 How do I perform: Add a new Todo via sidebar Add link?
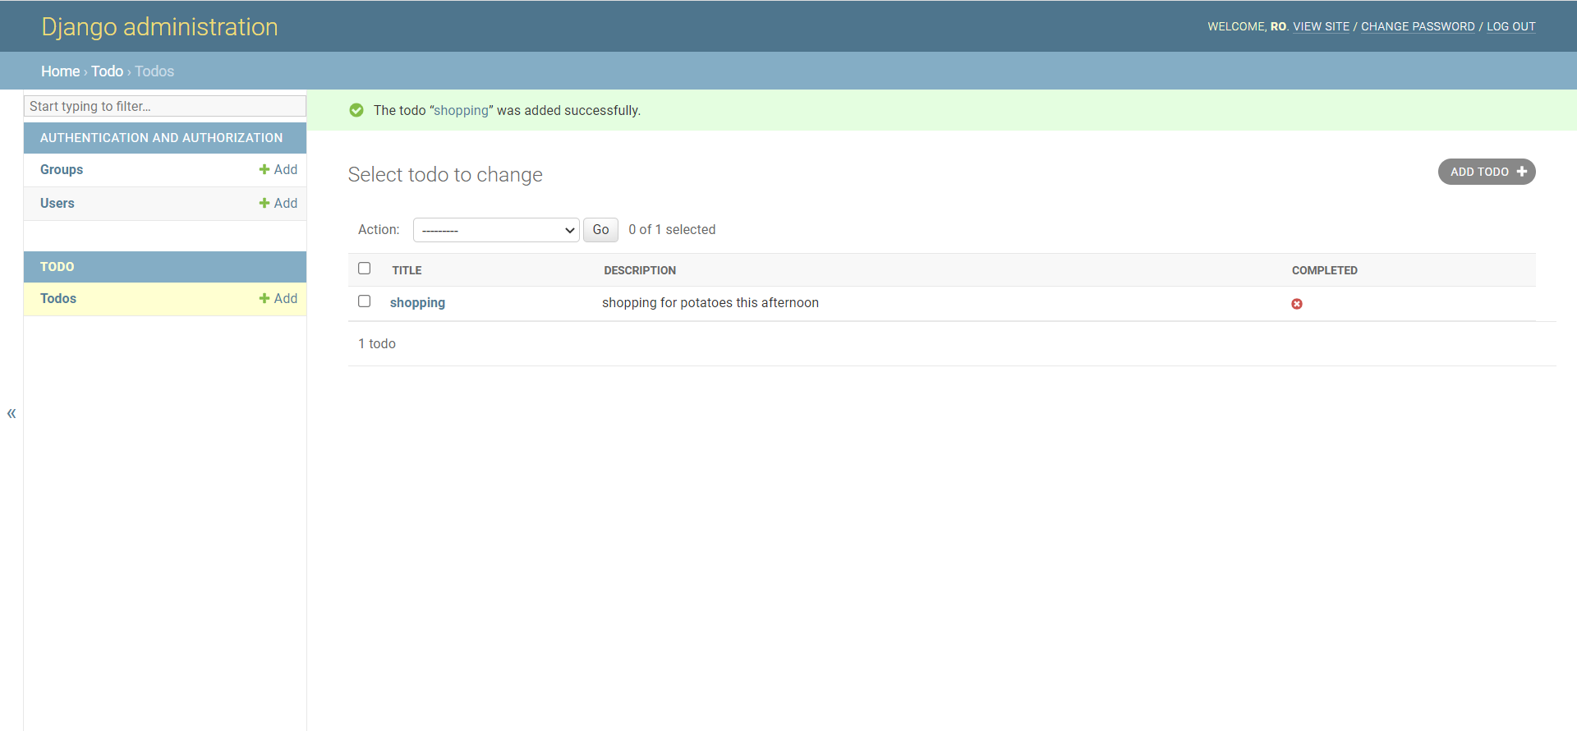click(278, 298)
